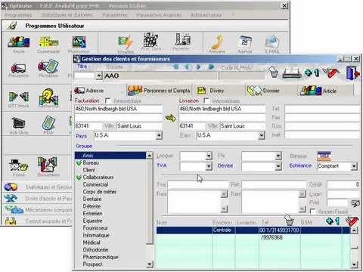Go to previous record navigation arrow
The height and width of the screenshot is (272, 363).
click(x=187, y=66)
